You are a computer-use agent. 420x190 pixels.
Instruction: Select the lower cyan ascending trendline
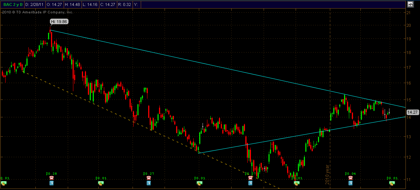pyautogui.click(x=302, y=135)
